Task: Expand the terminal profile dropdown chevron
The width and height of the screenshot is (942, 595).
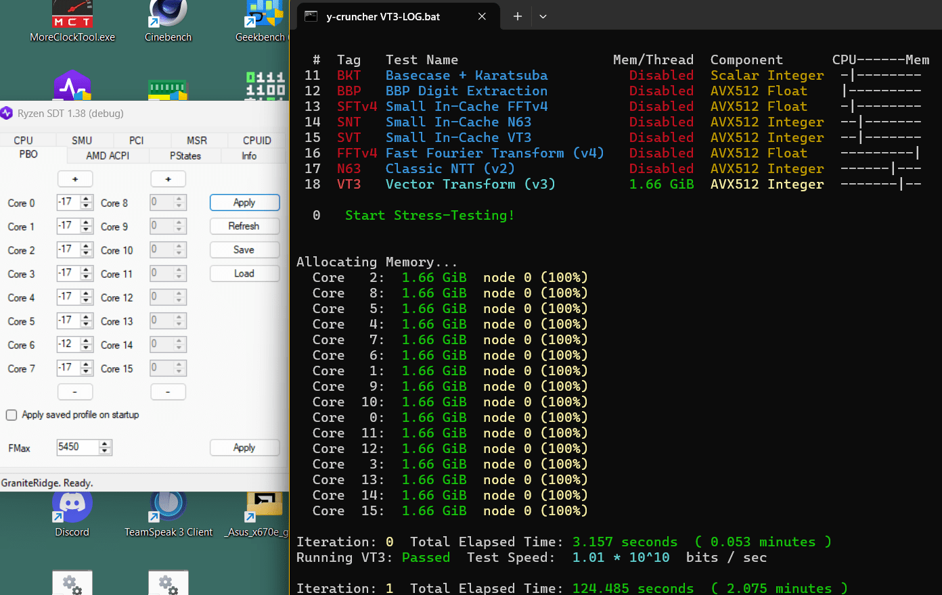Action: pos(543,16)
